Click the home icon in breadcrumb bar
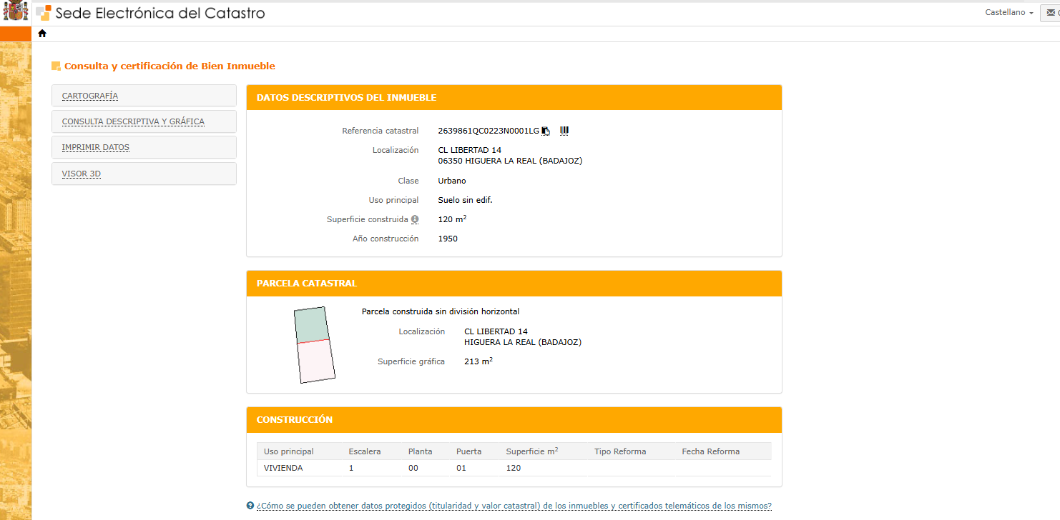Image resolution: width=1060 pixels, height=520 pixels. pyautogui.click(x=42, y=34)
